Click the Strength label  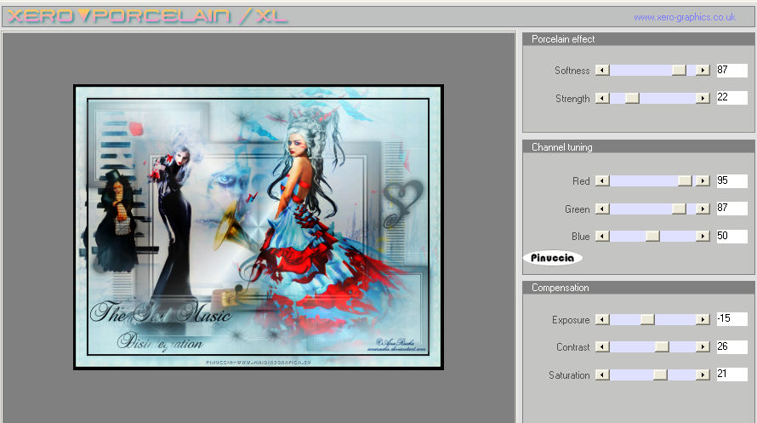[572, 99]
